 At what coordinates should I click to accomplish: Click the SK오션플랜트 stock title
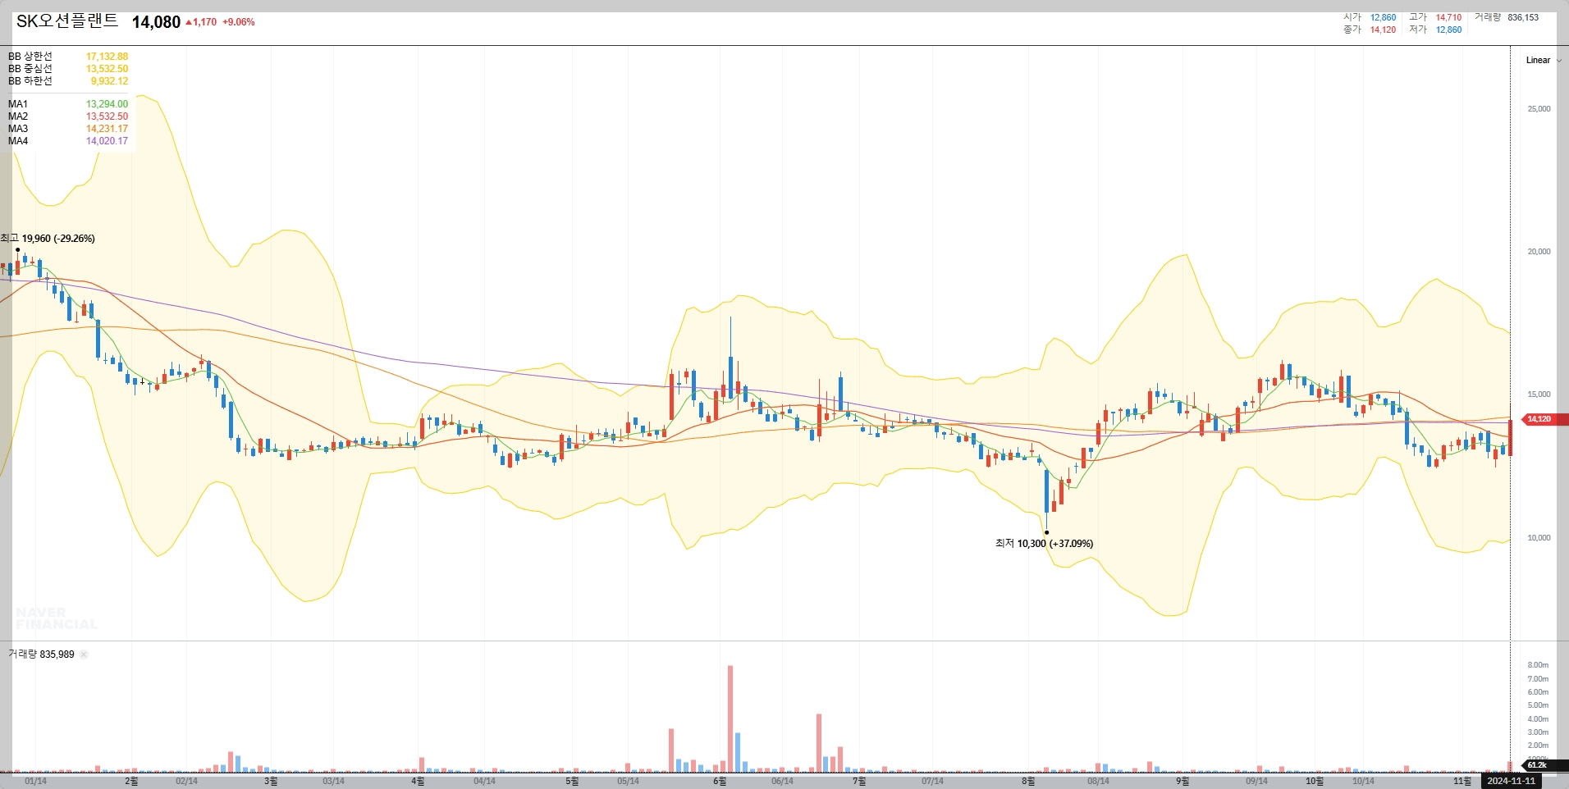[67, 21]
